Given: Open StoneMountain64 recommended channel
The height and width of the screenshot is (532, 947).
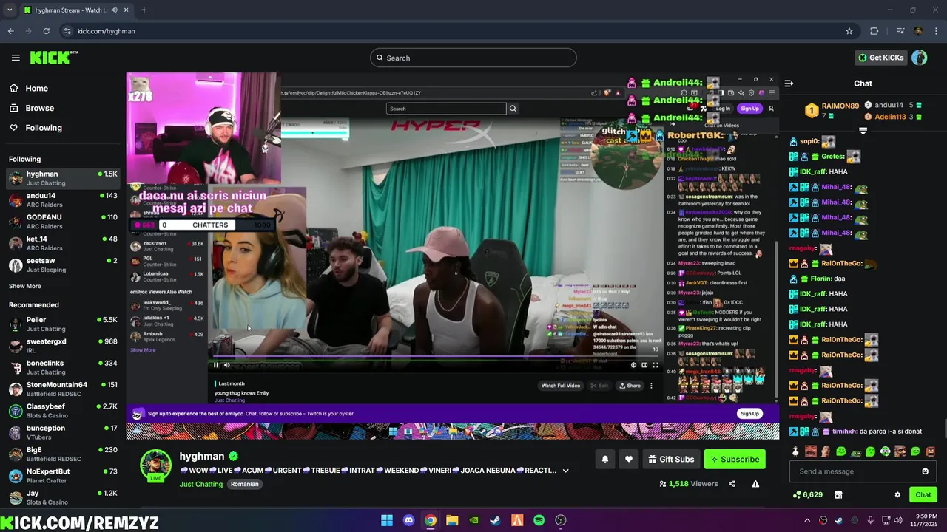Looking at the screenshot, I should pos(62,389).
